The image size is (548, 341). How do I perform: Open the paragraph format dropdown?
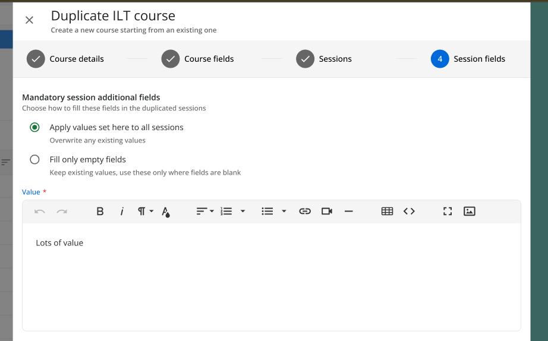[x=145, y=211]
